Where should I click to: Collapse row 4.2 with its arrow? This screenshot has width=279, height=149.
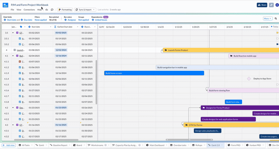(x=13, y=108)
